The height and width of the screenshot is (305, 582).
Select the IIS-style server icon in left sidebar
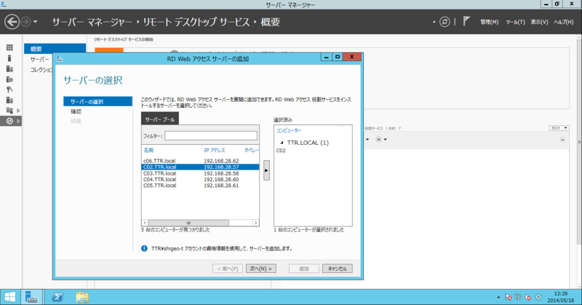tap(9, 100)
